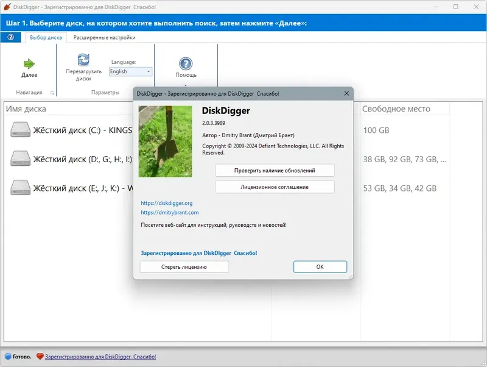487x367 pixels.
Task: Select the drive icon for Жёсткий диск (D:, G:, H:, I:)
Action: pos(20,159)
